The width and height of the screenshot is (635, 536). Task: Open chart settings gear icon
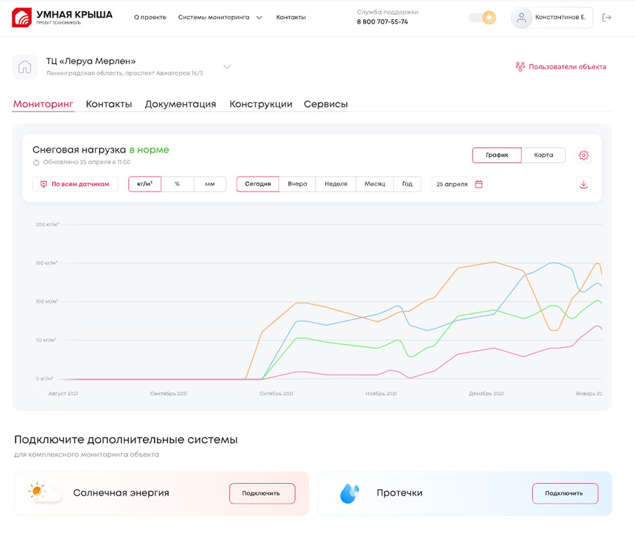pos(583,155)
